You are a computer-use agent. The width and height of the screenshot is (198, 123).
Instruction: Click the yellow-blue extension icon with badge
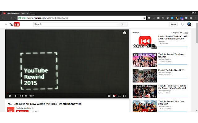point(177,18)
